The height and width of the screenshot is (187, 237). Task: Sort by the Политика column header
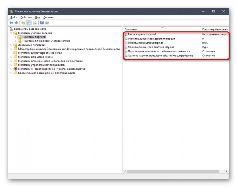point(162,29)
